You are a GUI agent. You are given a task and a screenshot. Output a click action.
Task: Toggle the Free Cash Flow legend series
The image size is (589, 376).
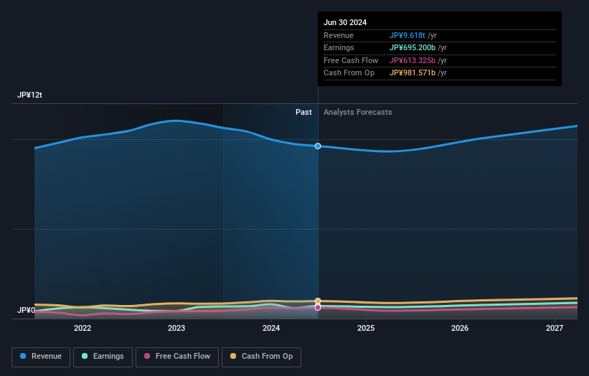[x=177, y=357]
